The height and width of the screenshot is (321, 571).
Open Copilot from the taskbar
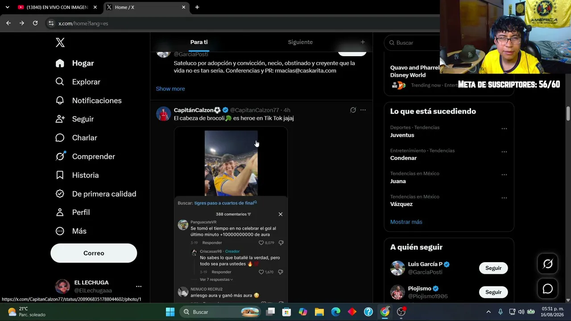(303, 312)
